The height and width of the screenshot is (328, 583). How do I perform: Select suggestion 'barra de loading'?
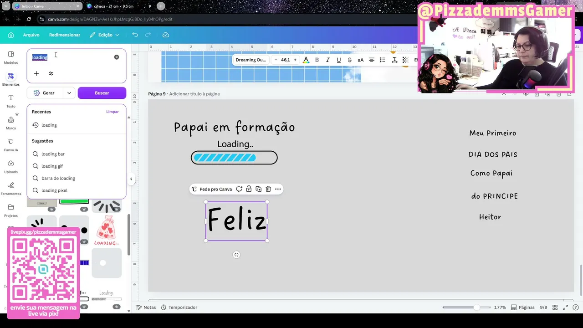pos(77,178)
